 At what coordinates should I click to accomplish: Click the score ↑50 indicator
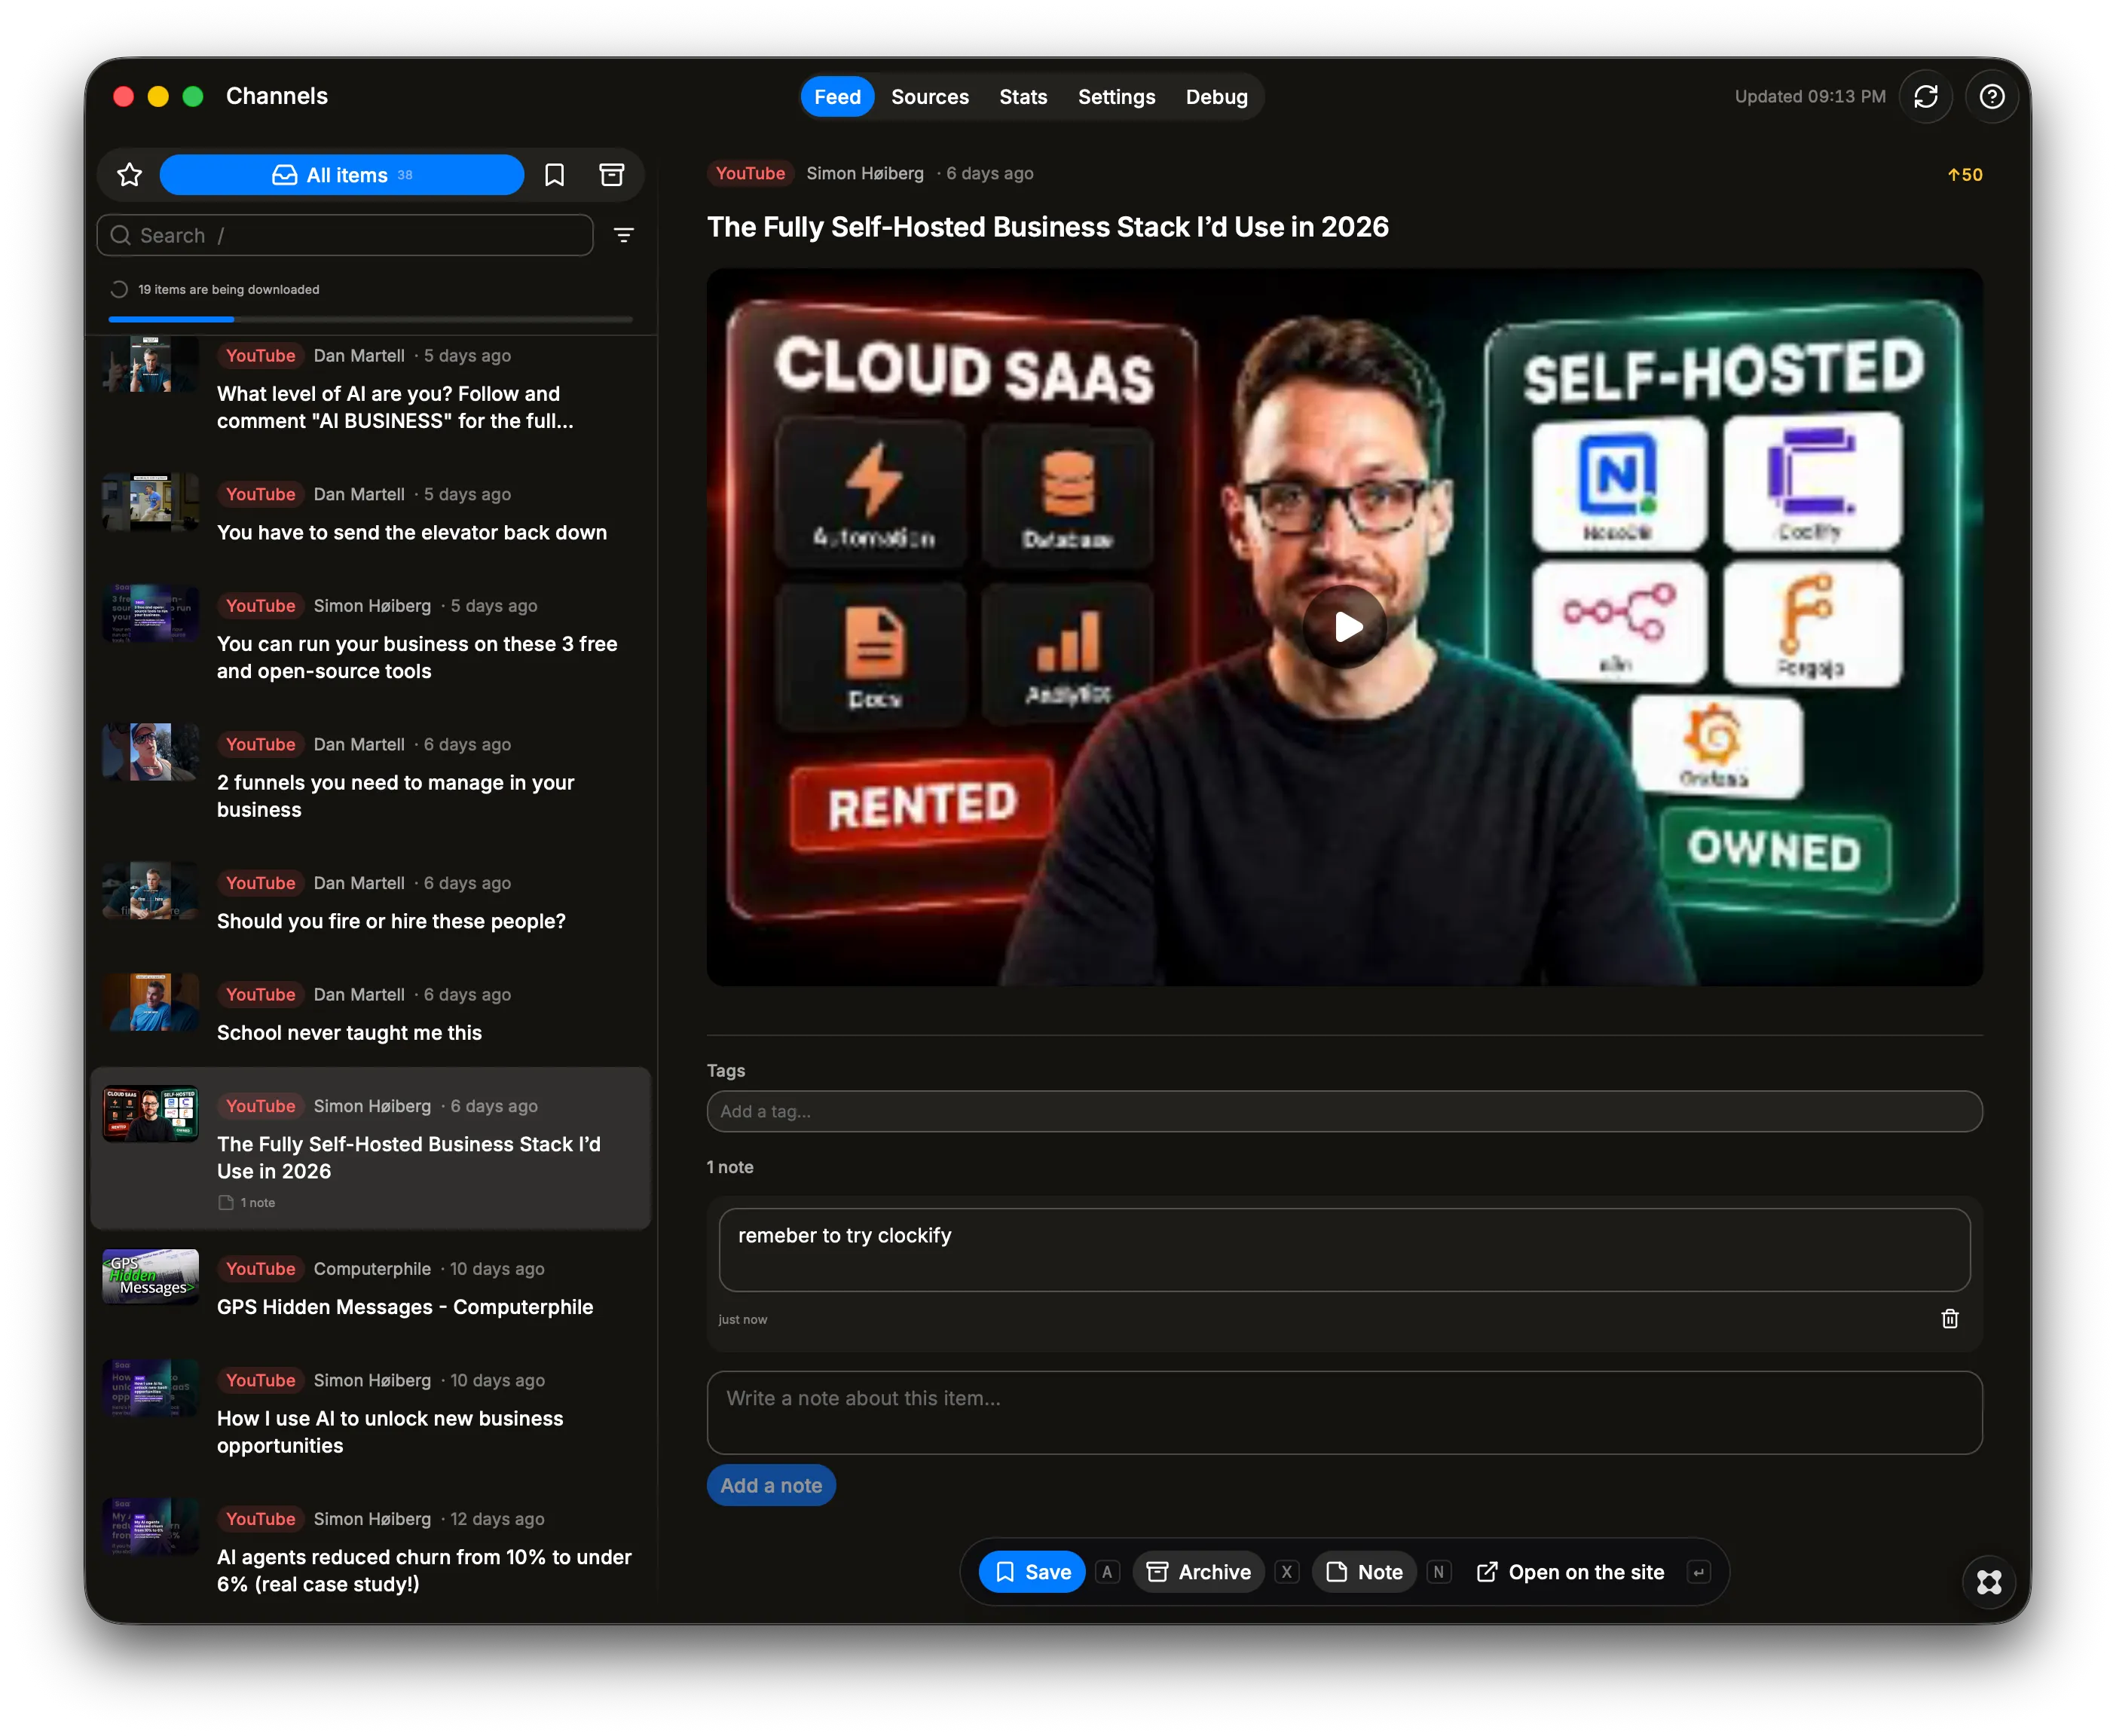(x=1964, y=175)
